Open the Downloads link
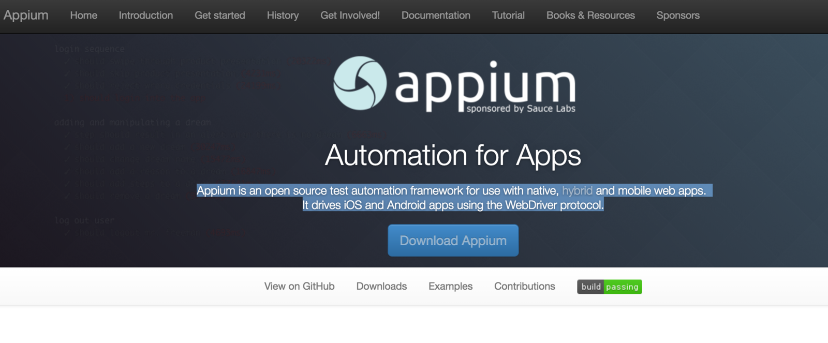The height and width of the screenshot is (343, 828). pyautogui.click(x=381, y=286)
